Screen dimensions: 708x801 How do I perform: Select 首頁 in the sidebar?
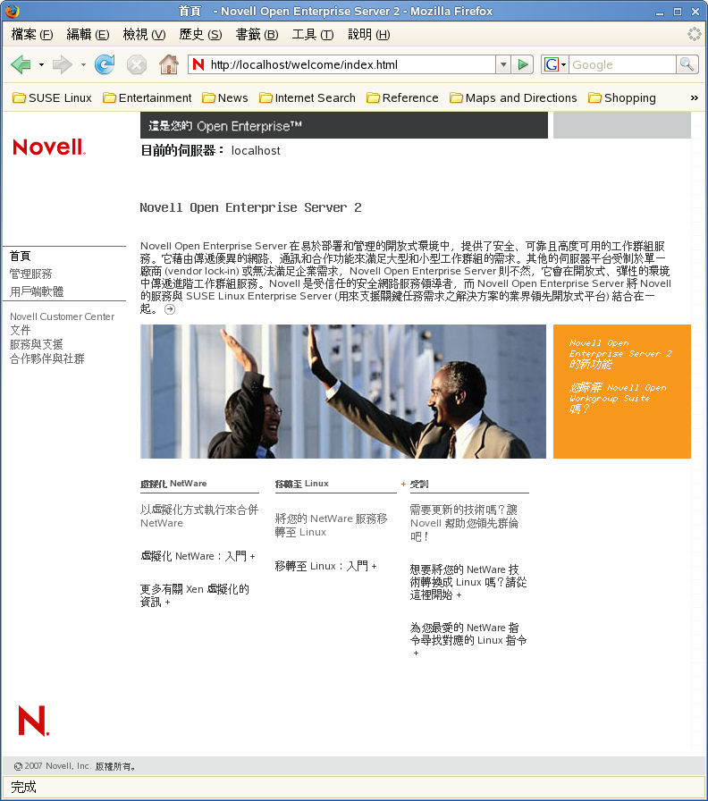point(21,256)
